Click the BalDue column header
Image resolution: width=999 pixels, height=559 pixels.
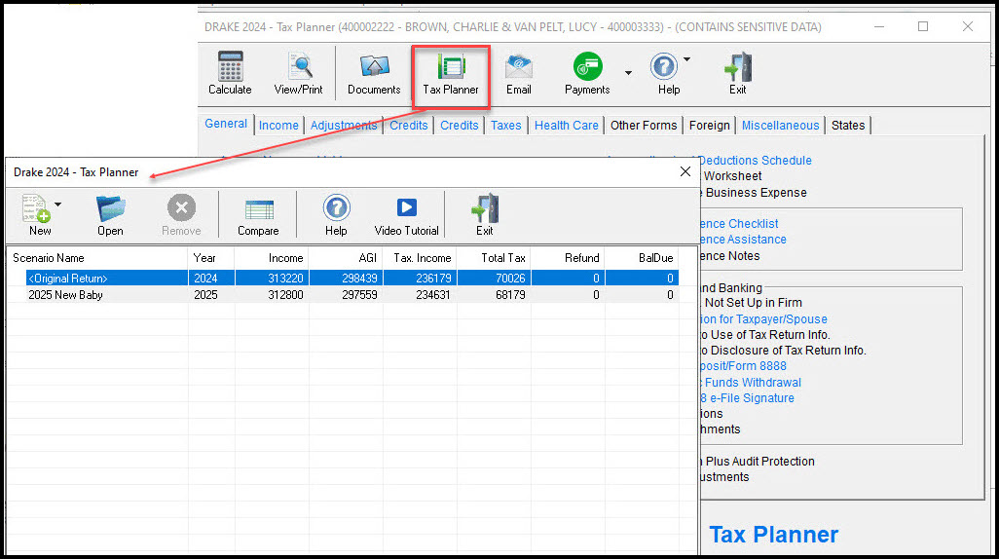(x=641, y=258)
